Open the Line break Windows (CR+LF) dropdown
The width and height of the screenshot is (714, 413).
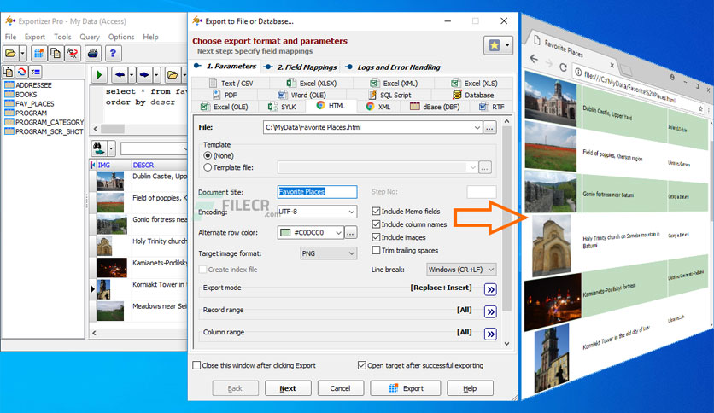[x=491, y=270]
